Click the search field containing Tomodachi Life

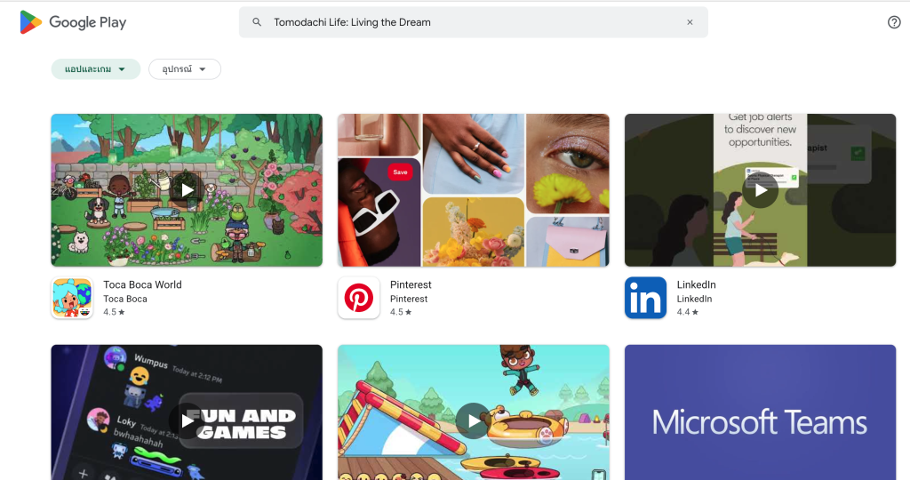(x=474, y=22)
